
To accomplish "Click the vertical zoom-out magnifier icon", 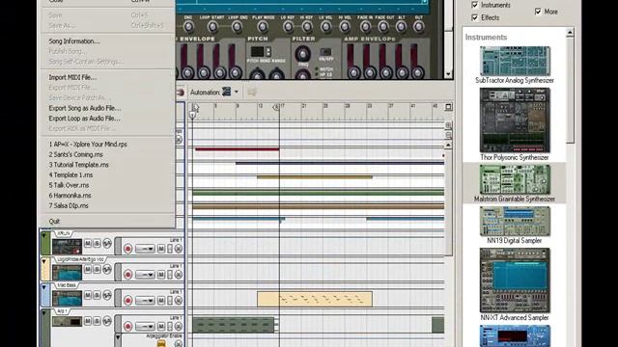I will point(448,135).
